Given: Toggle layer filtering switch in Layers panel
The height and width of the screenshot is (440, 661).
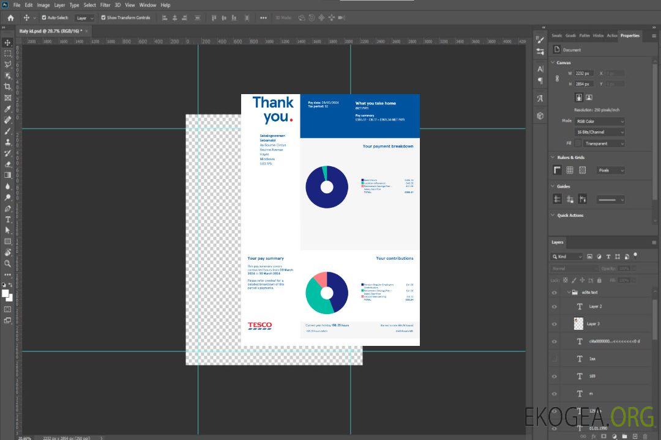Looking at the screenshot, I should click(x=635, y=255).
